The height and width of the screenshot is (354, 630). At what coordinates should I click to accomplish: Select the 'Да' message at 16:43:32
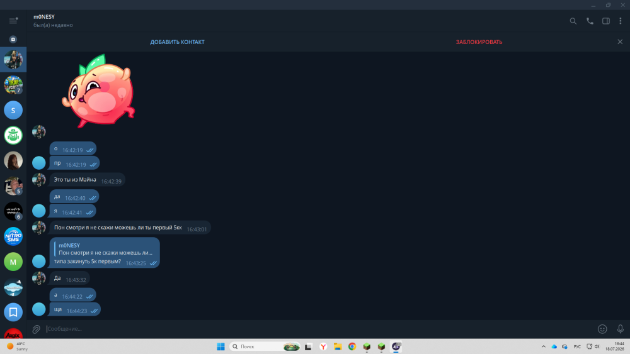click(69, 278)
